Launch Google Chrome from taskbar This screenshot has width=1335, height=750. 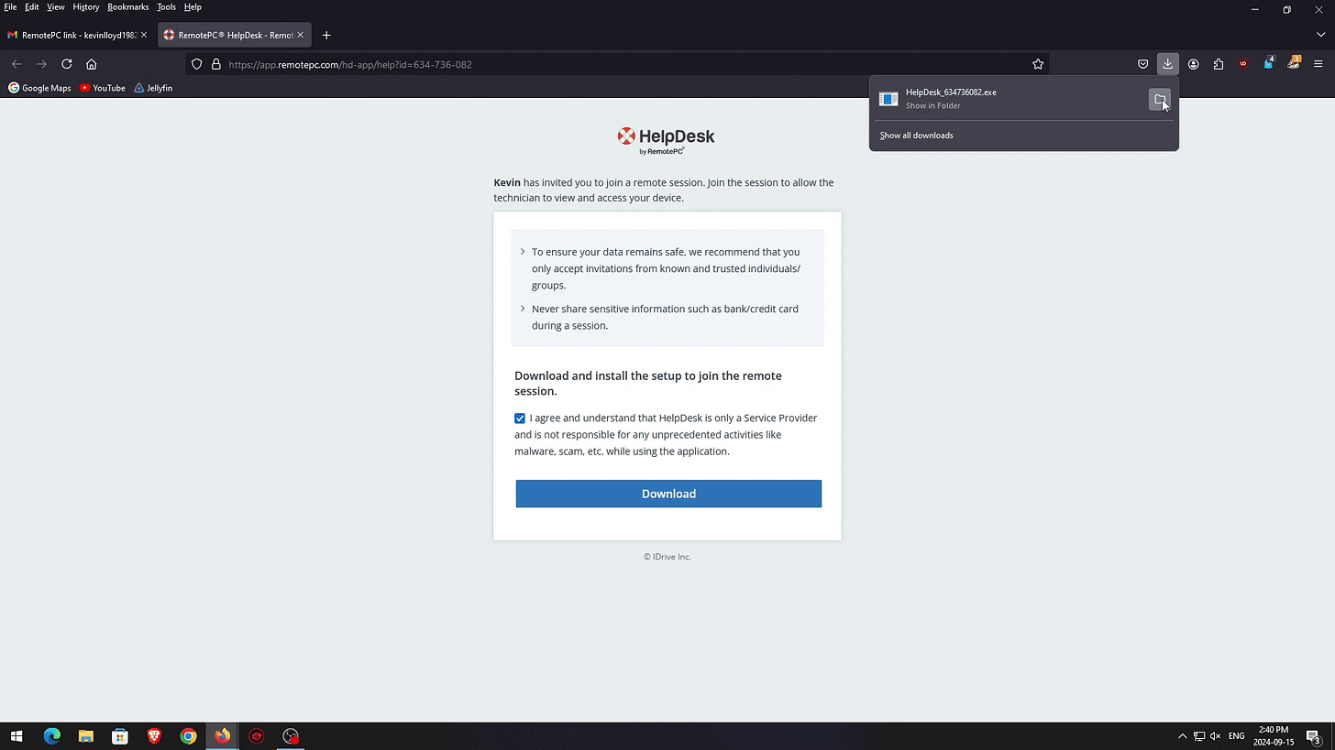pyautogui.click(x=188, y=736)
